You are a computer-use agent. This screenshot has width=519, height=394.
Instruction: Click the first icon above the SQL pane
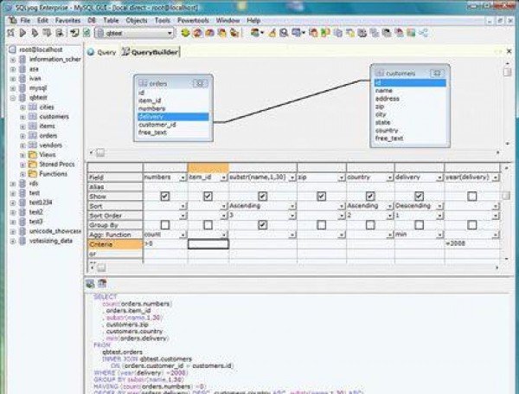coord(90,283)
